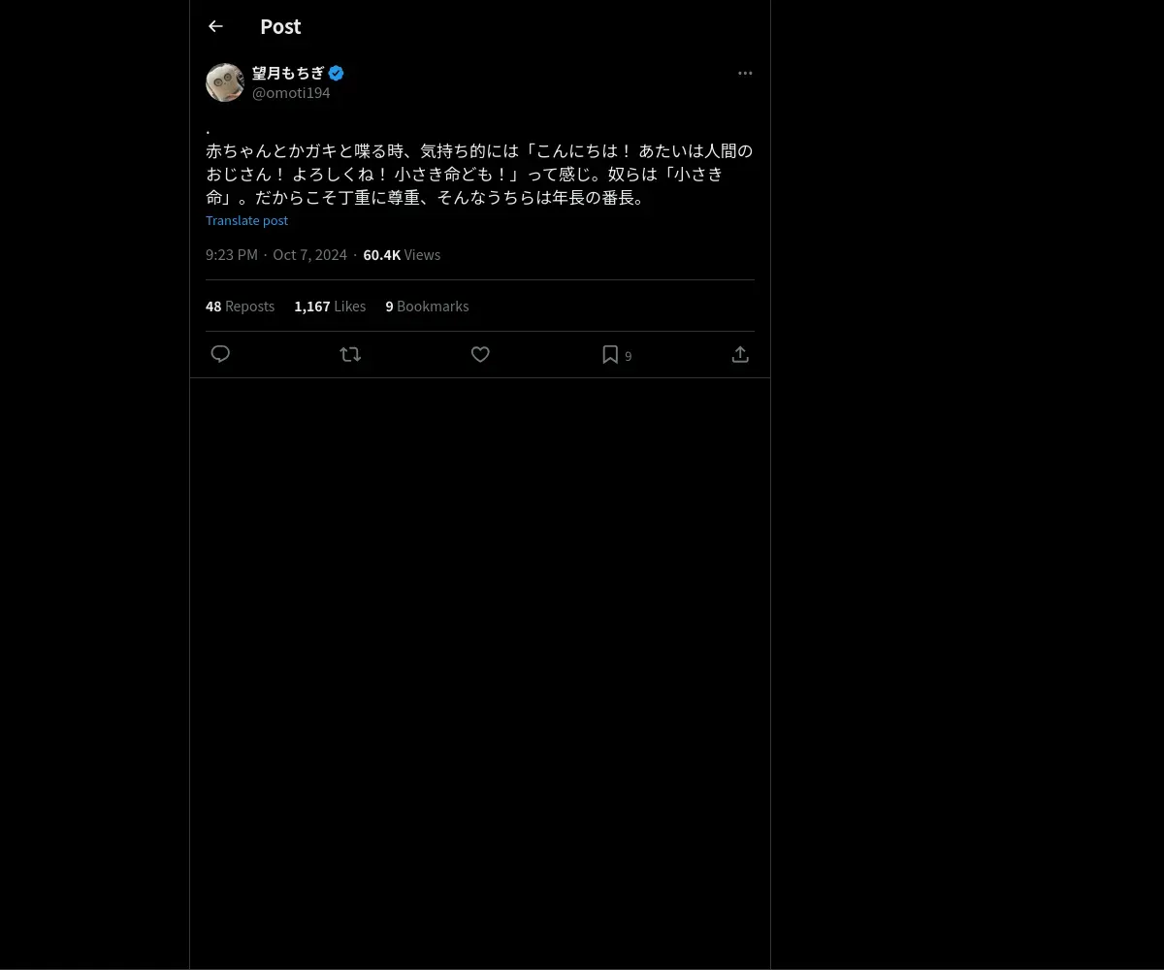The width and height of the screenshot is (1164, 970).
Task: Like the post with the heart icon
Action: [480, 354]
